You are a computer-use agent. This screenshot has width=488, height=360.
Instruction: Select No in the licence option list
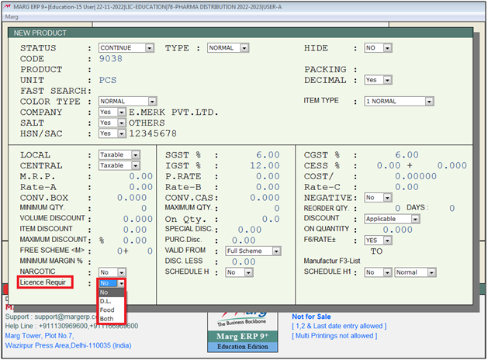click(112, 292)
